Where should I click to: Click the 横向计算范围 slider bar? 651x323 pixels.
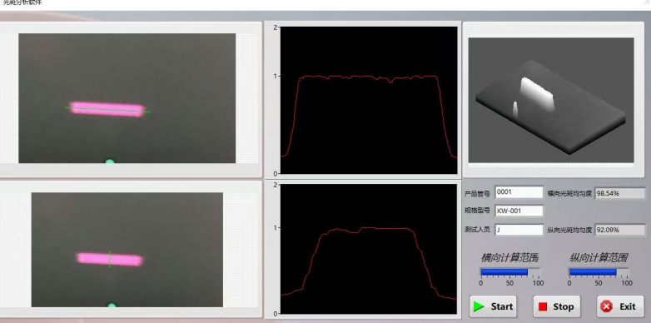(x=510, y=272)
